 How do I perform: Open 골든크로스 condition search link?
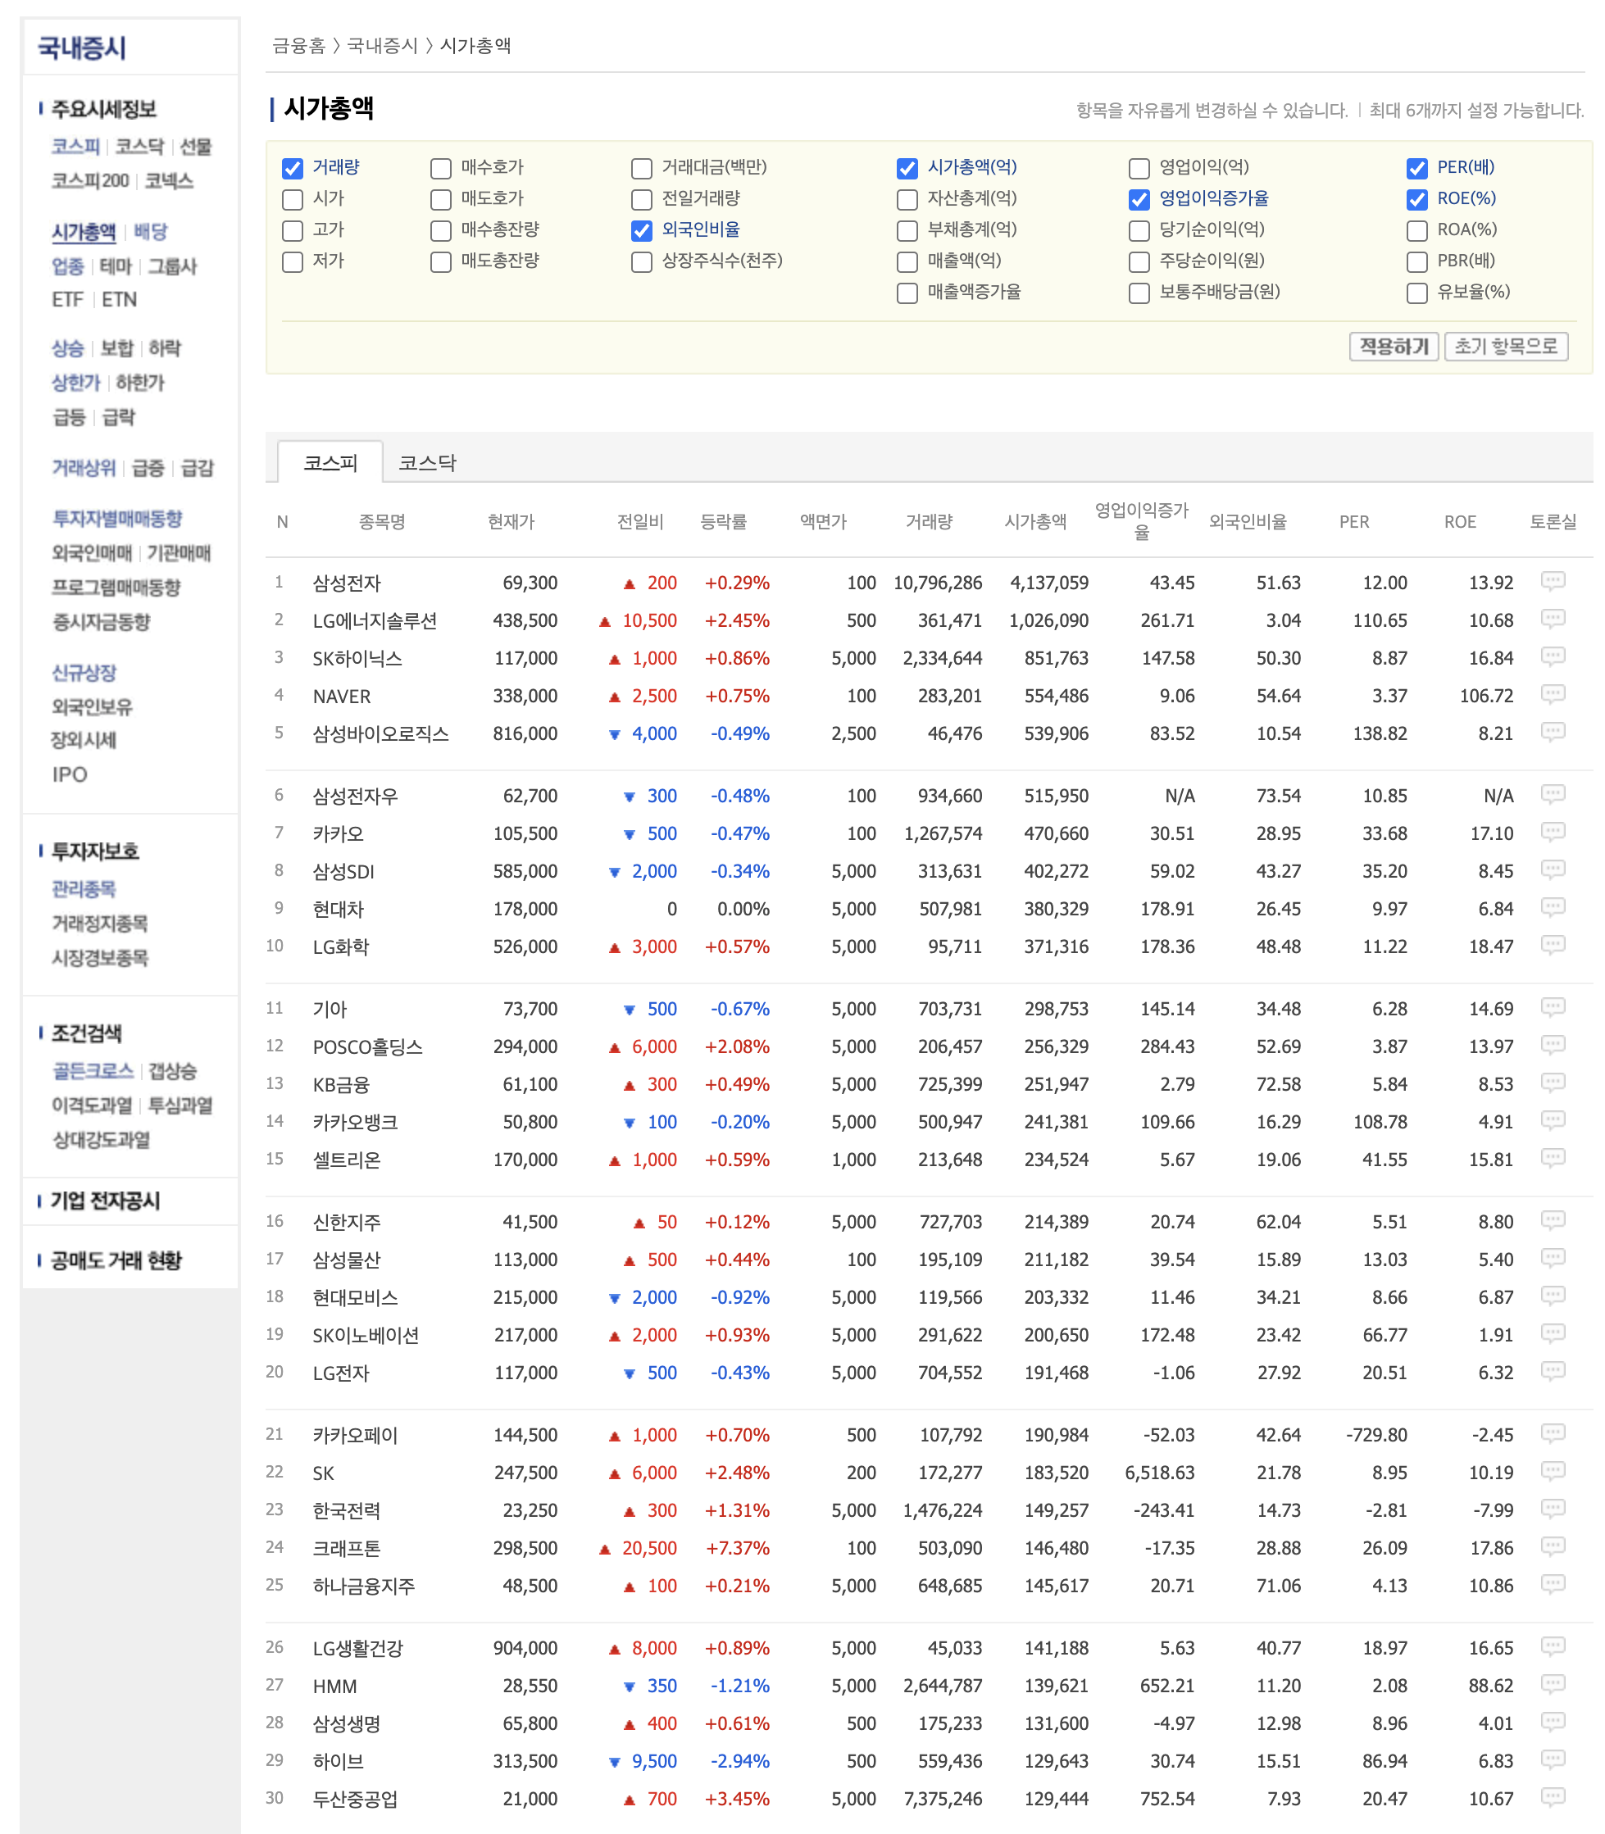[93, 1071]
